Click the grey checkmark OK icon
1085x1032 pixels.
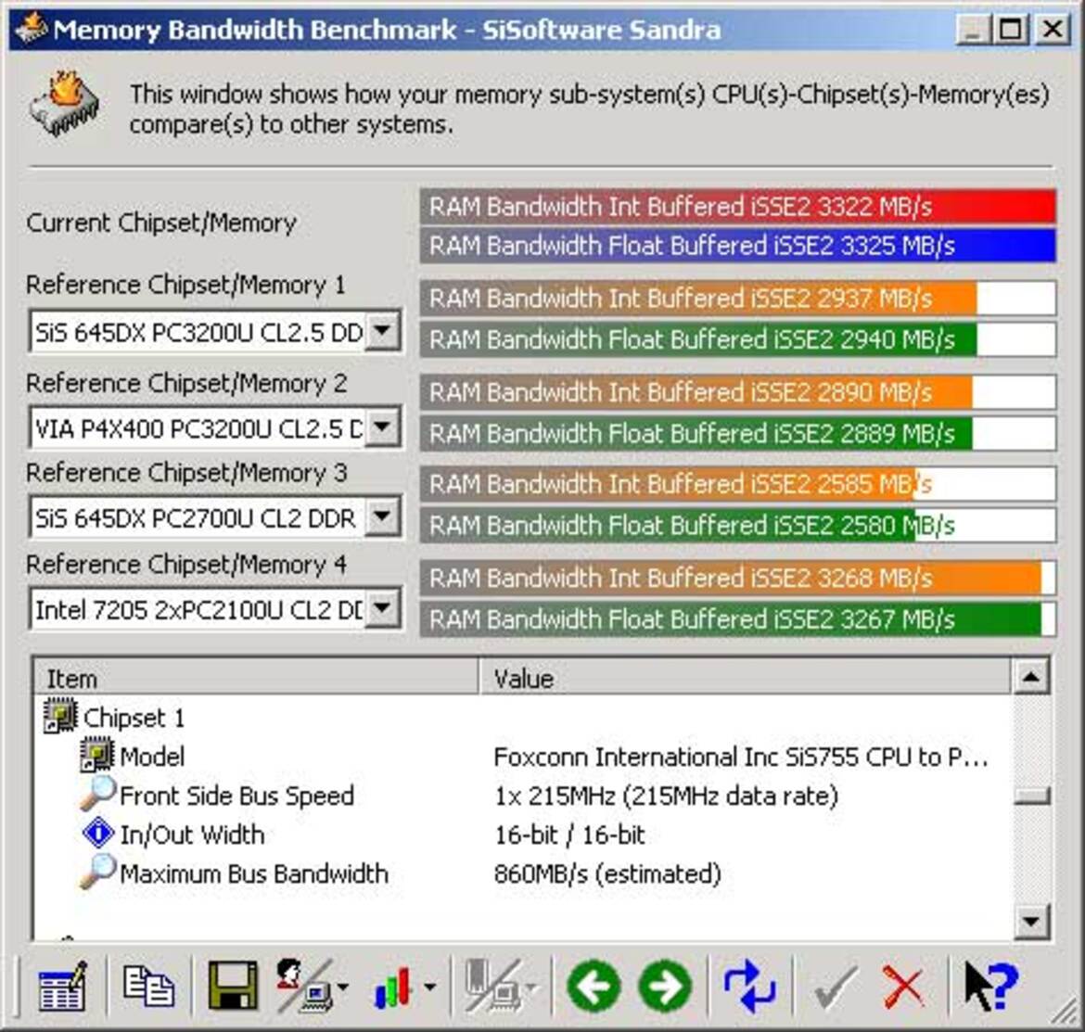pyautogui.click(x=836, y=987)
